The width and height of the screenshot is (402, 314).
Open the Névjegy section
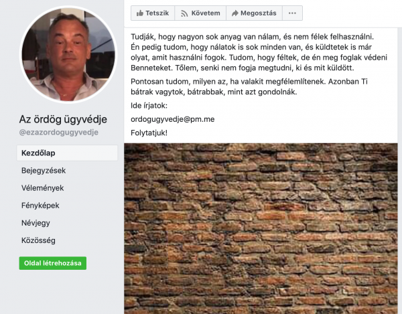(x=36, y=223)
